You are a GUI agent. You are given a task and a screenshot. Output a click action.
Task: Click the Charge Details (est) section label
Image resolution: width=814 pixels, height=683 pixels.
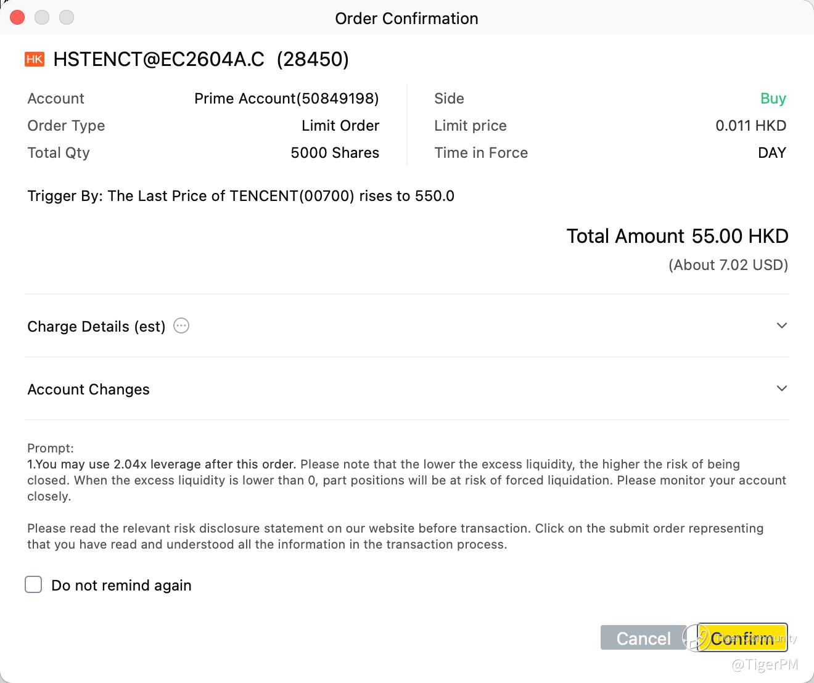[x=96, y=326]
